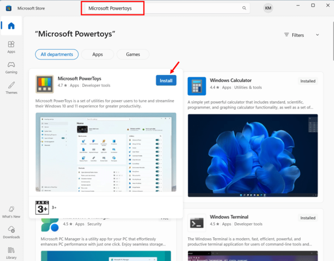The height and width of the screenshot is (261, 334).
Task: Go to the Gaming section
Action: pos(11,68)
